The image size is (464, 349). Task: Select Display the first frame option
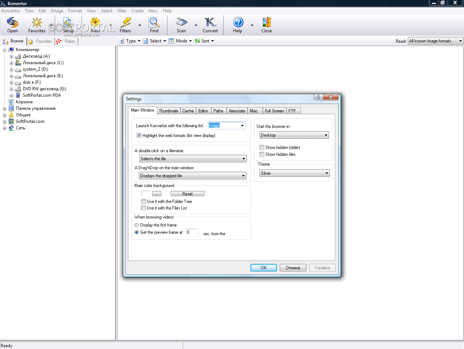coord(137,225)
